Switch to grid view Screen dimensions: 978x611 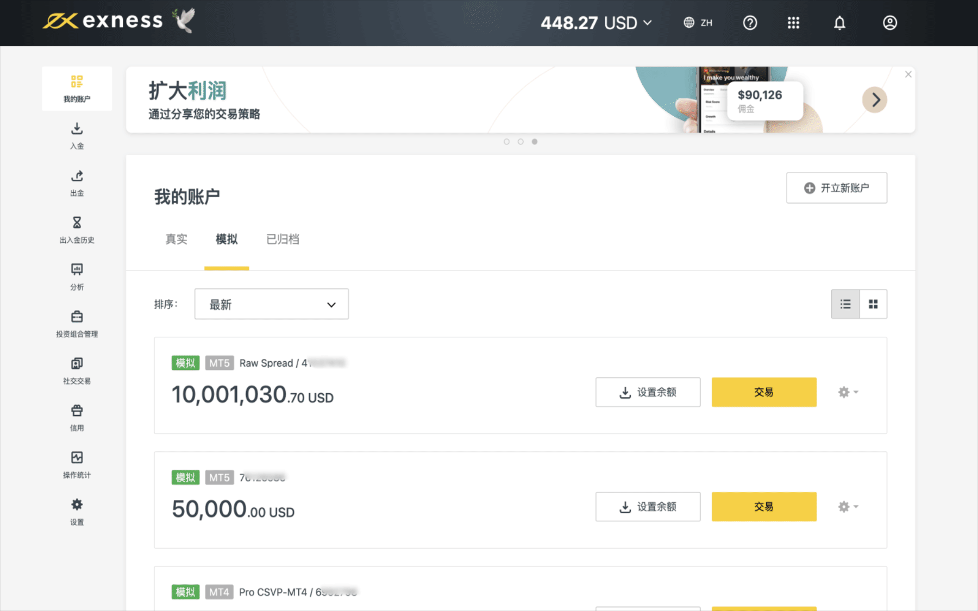[x=873, y=304]
